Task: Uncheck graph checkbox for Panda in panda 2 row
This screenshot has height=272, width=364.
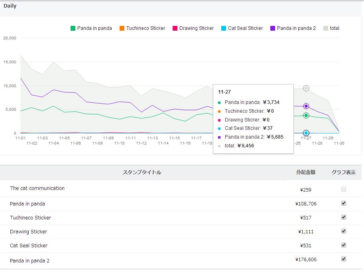Action: 344,259
